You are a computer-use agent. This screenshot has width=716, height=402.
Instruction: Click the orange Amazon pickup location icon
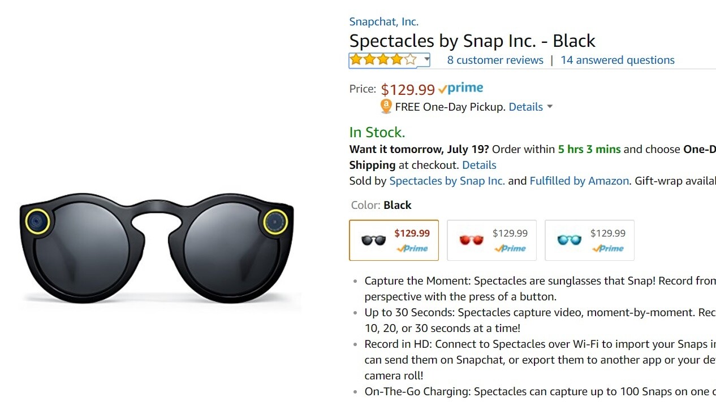point(386,106)
